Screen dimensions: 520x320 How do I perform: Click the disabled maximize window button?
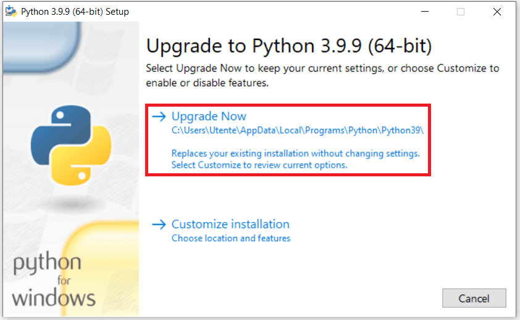point(460,12)
